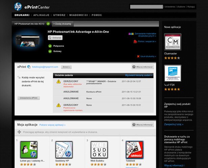Open the Tabbloid app icon
Screen dimensions: 208x168
pos(134,150)
